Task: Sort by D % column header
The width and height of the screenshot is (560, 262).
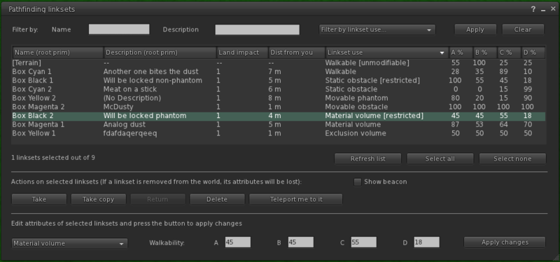Action: tap(533, 52)
